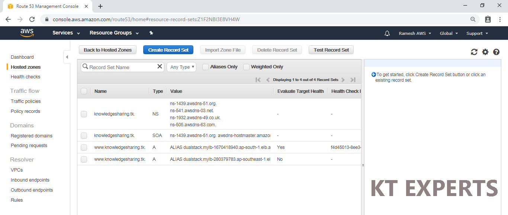Toggle the Weighted Only checkbox
The width and height of the screenshot is (508, 215).
(246, 67)
